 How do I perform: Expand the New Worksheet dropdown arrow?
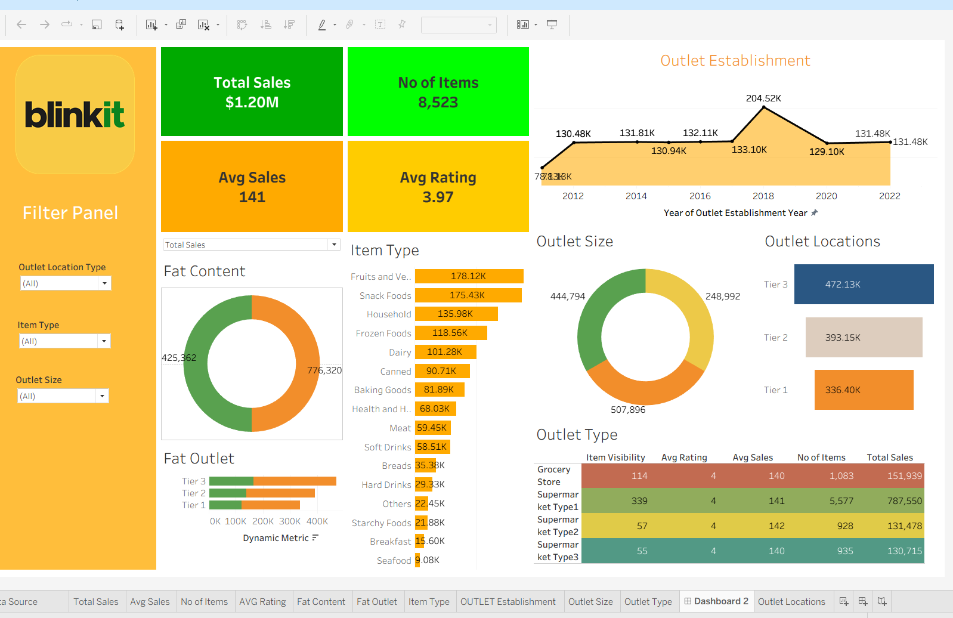point(166,25)
